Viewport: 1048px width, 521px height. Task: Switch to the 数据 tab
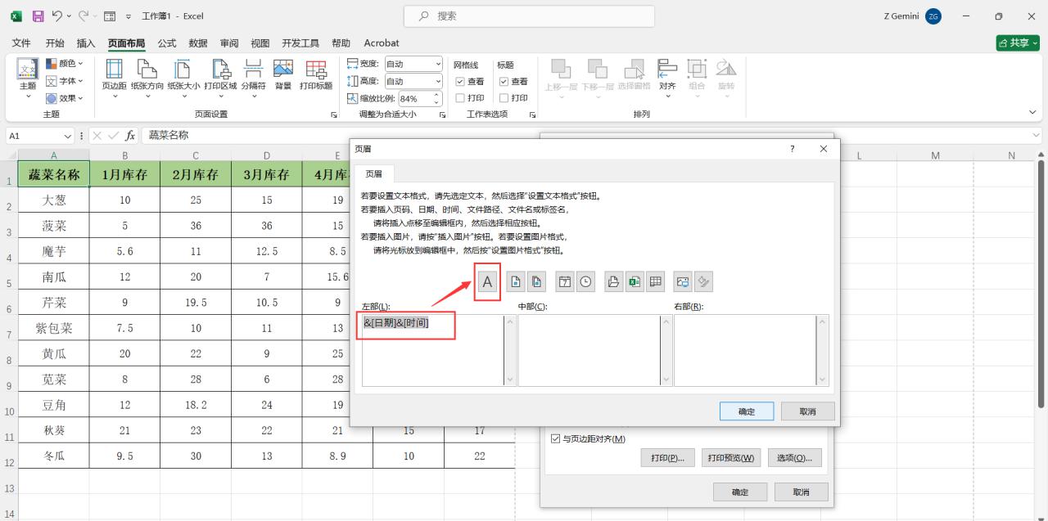point(198,43)
